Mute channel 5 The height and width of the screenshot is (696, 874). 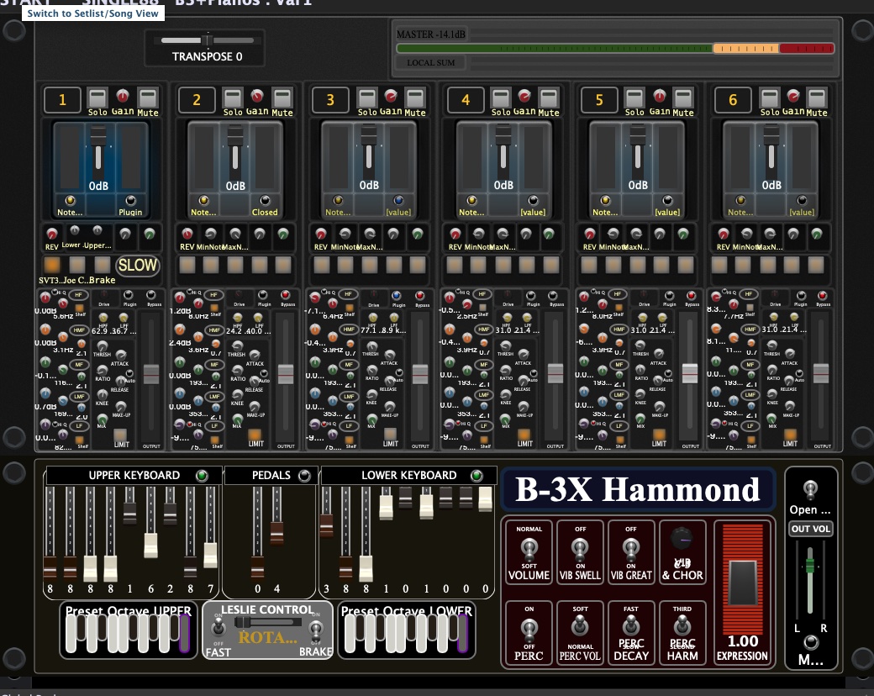[682, 98]
